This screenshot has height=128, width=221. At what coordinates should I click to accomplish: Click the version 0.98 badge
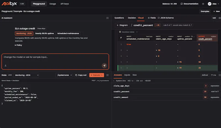click(22, 4)
